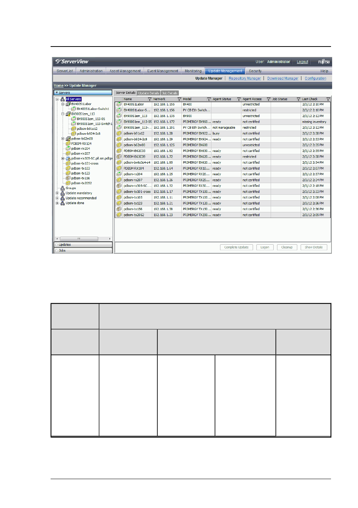This screenshot has height=508, width=358.
Task: Select the Server Details tab
Action: (126, 93)
